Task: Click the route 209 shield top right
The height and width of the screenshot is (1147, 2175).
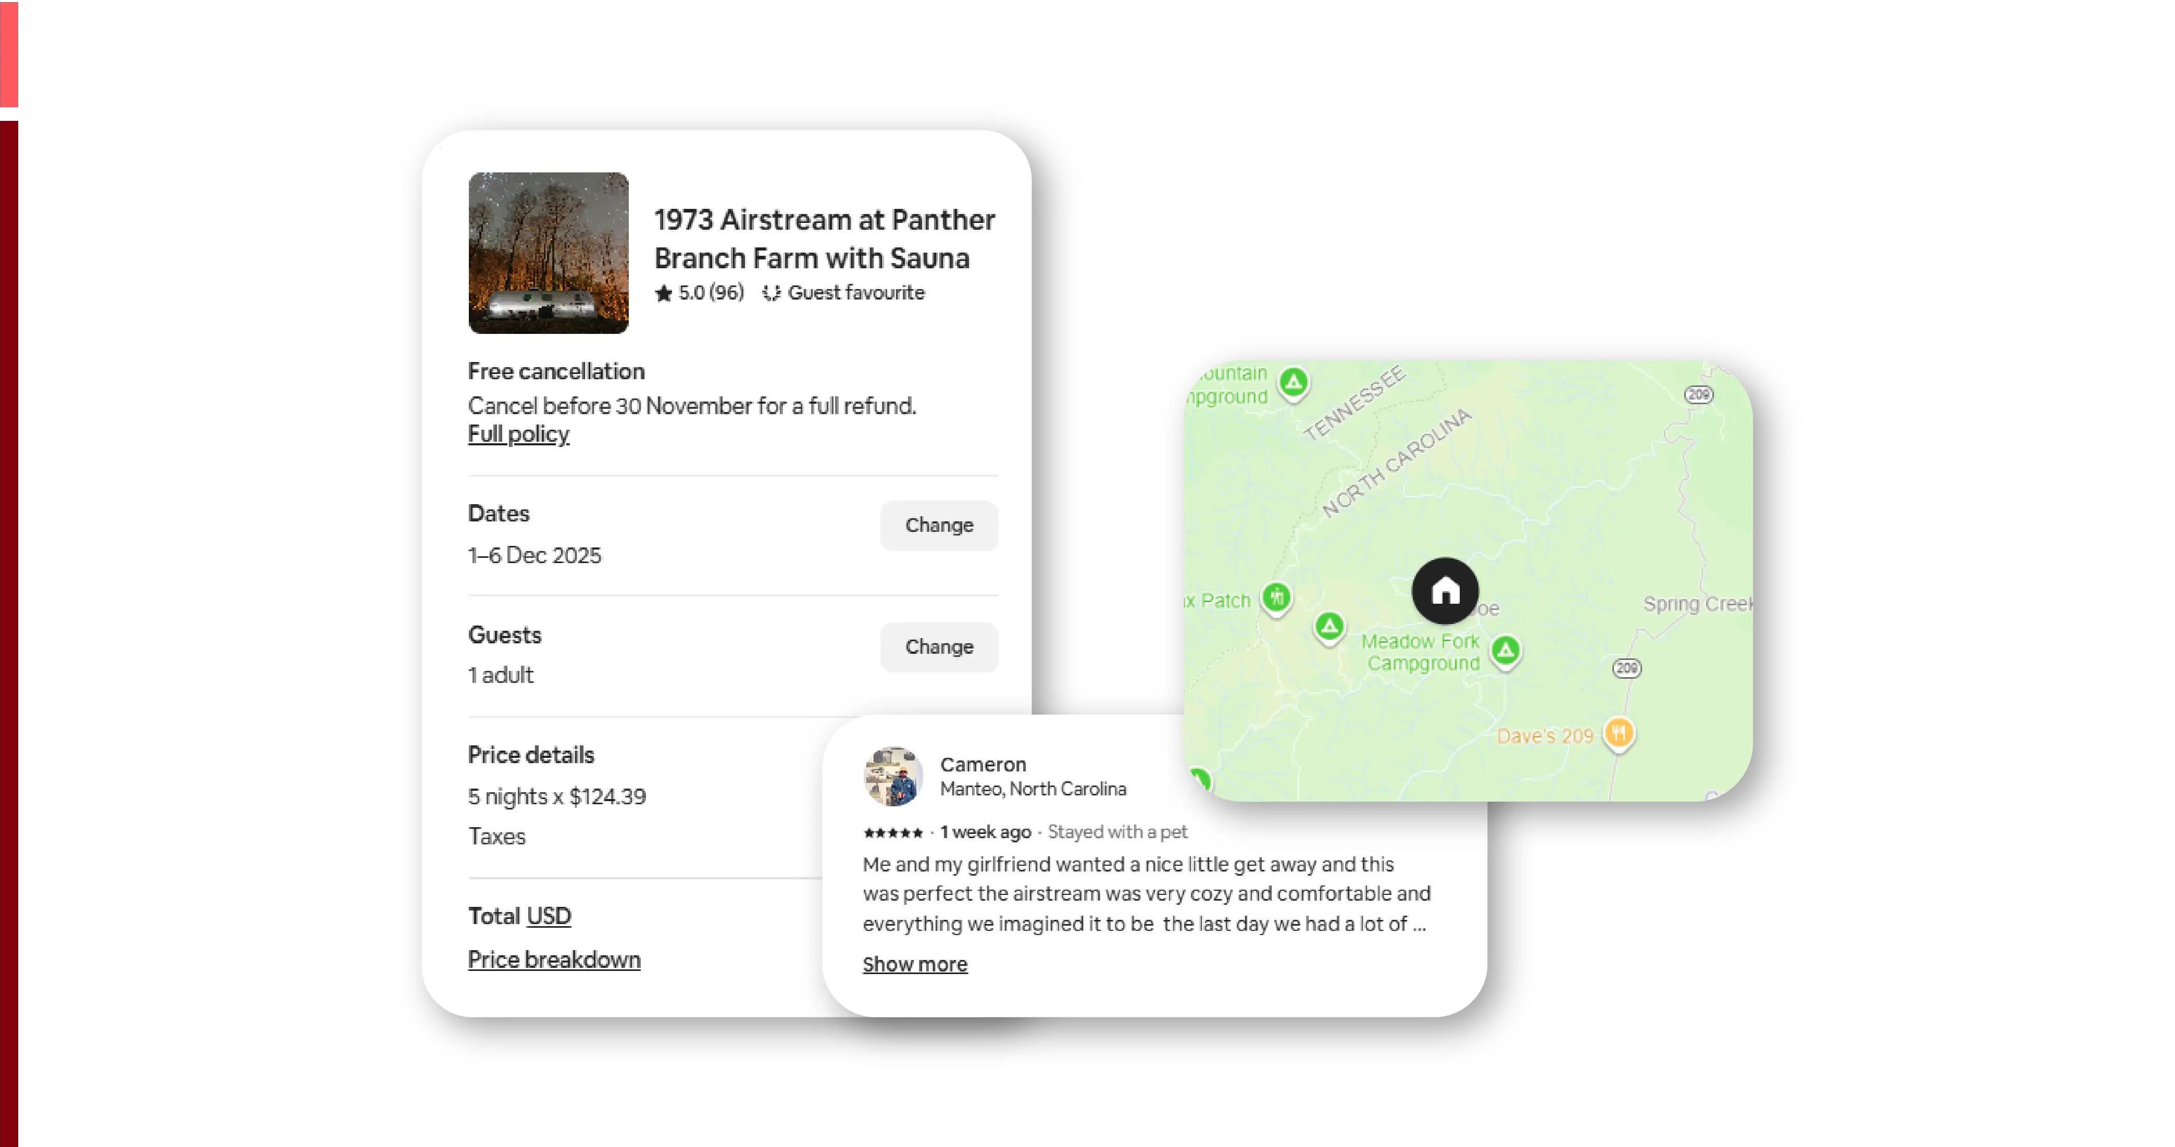Action: coord(1699,394)
